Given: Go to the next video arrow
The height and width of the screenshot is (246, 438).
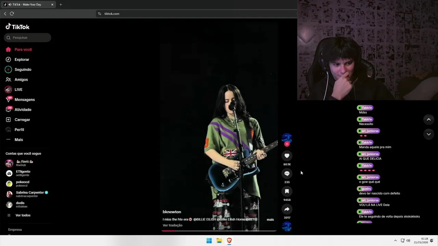Looking at the screenshot, I should (428, 134).
